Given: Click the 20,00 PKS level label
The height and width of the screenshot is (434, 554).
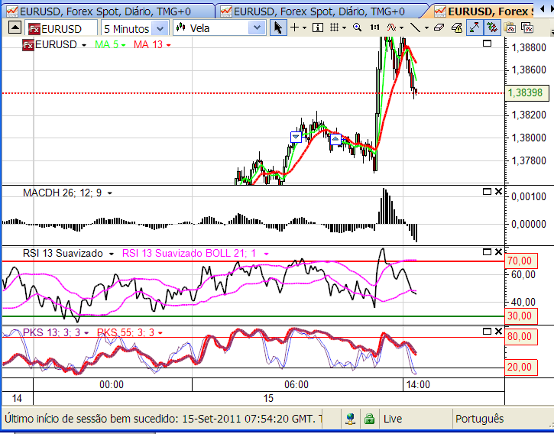Looking at the screenshot, I should [521, 368].
